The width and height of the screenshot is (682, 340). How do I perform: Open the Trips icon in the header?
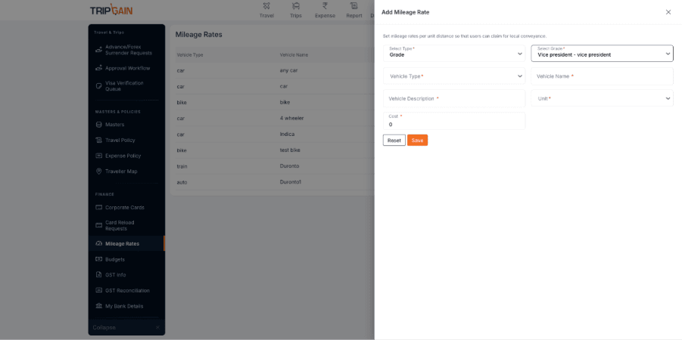pos(295,6)
